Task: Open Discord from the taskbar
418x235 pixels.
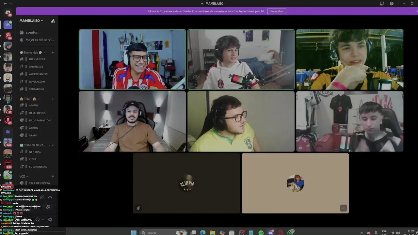Action: tap(271, 233)
